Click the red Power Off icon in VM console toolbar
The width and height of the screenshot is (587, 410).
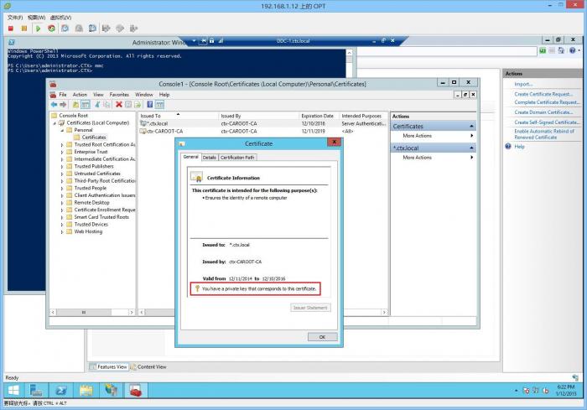pyautogui.click(x=11, y=29)
